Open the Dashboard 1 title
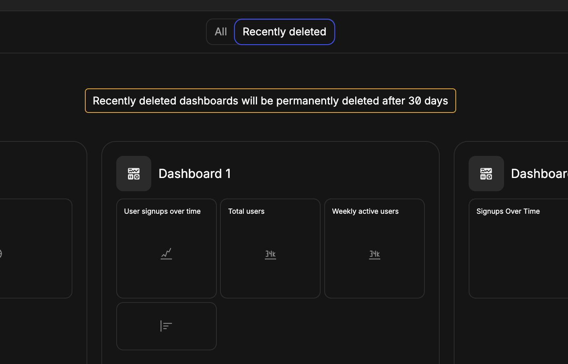Viewport: 568px width, 364px height. tap(195, 174)
